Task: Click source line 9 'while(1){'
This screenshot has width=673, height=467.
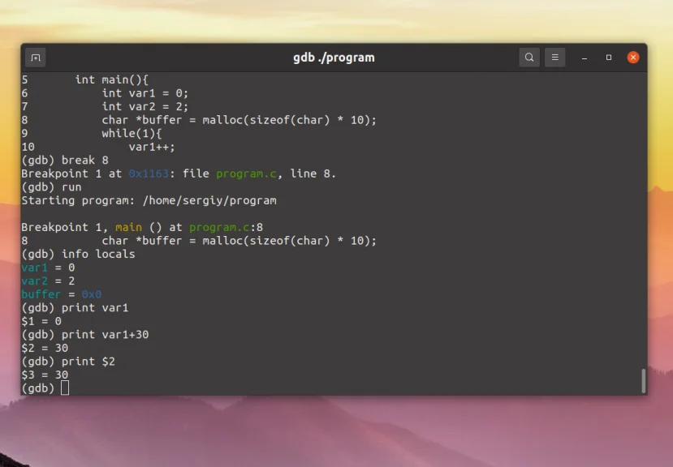Action: coord(92,133)
